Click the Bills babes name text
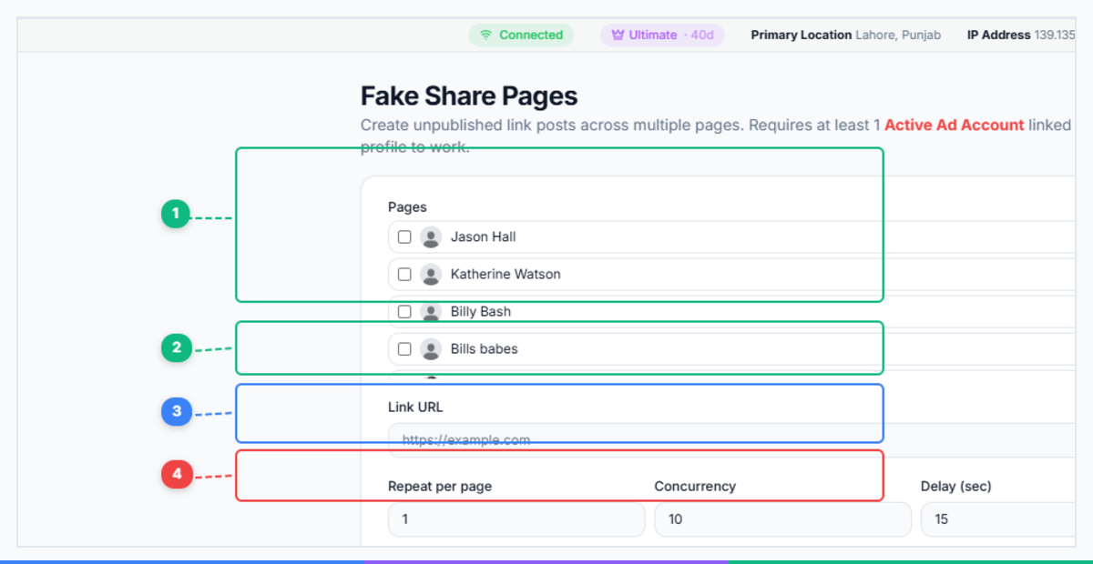Image resolution: width=1093 pixels, height=564 pixels. pos(485,348)
